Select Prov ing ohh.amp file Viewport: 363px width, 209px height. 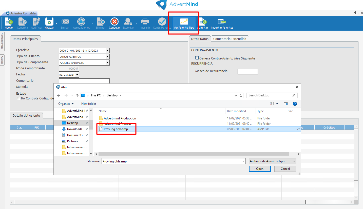pyautogui.click(x=115, y=129)
